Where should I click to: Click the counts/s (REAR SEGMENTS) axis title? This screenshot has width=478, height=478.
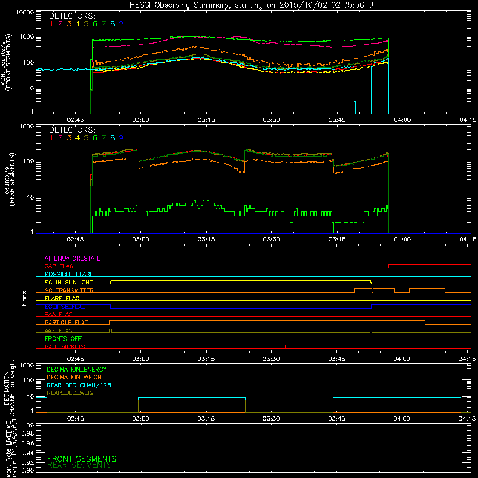pyautogui.click(x=10, y=179)
